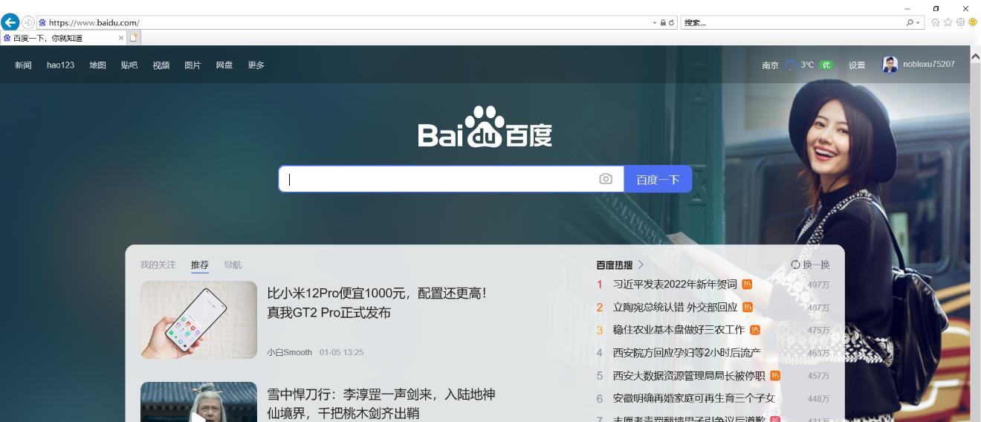Open browser Tools gear icon
981x422 pixels.
960,22
